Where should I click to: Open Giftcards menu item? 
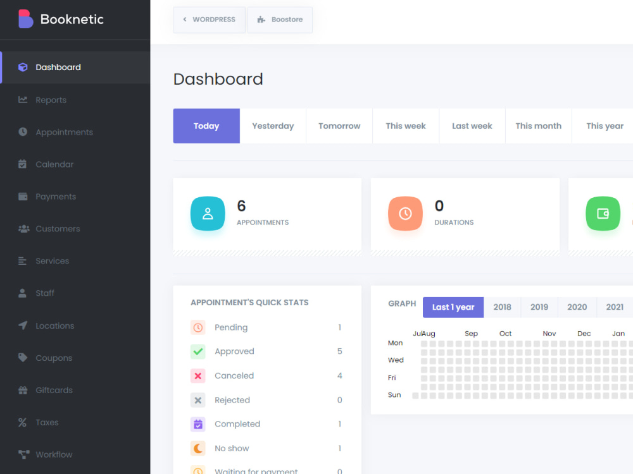point(75,390)
